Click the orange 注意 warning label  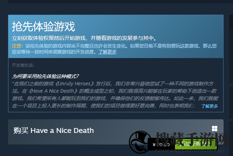click(17, 46)
